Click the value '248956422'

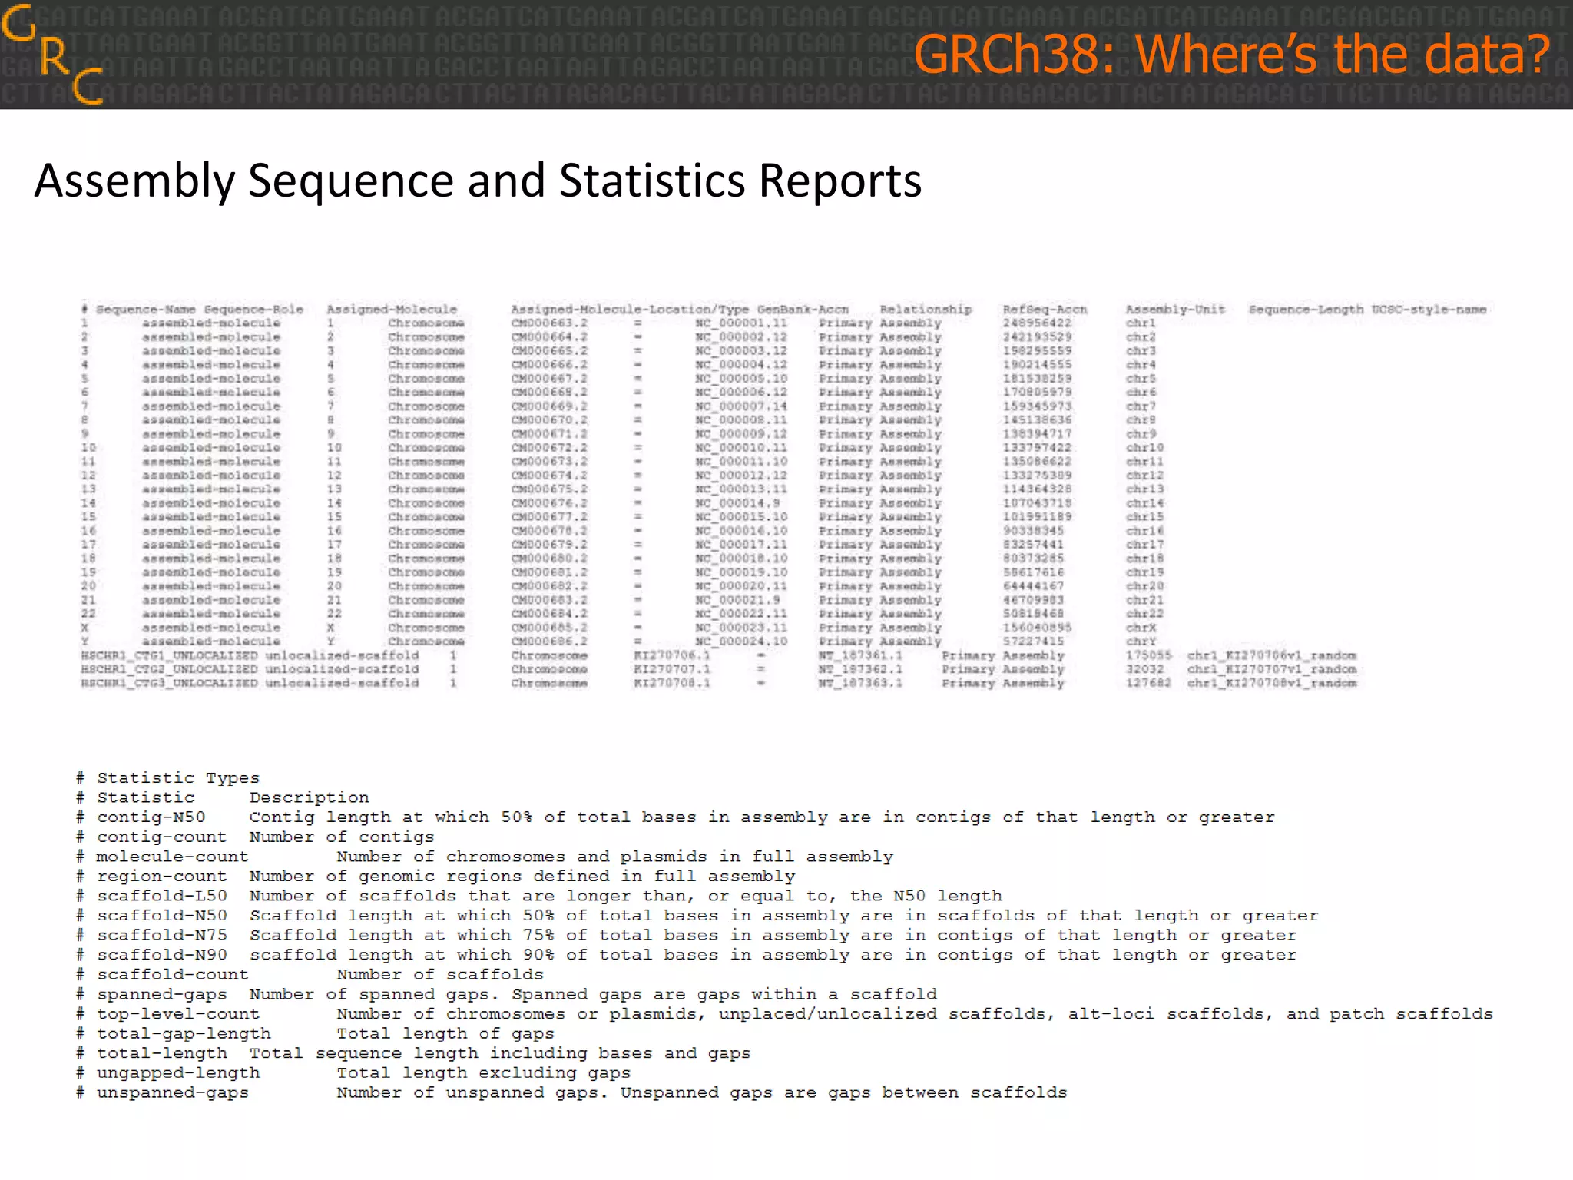pyautogui.click(x=1037, y=323)
